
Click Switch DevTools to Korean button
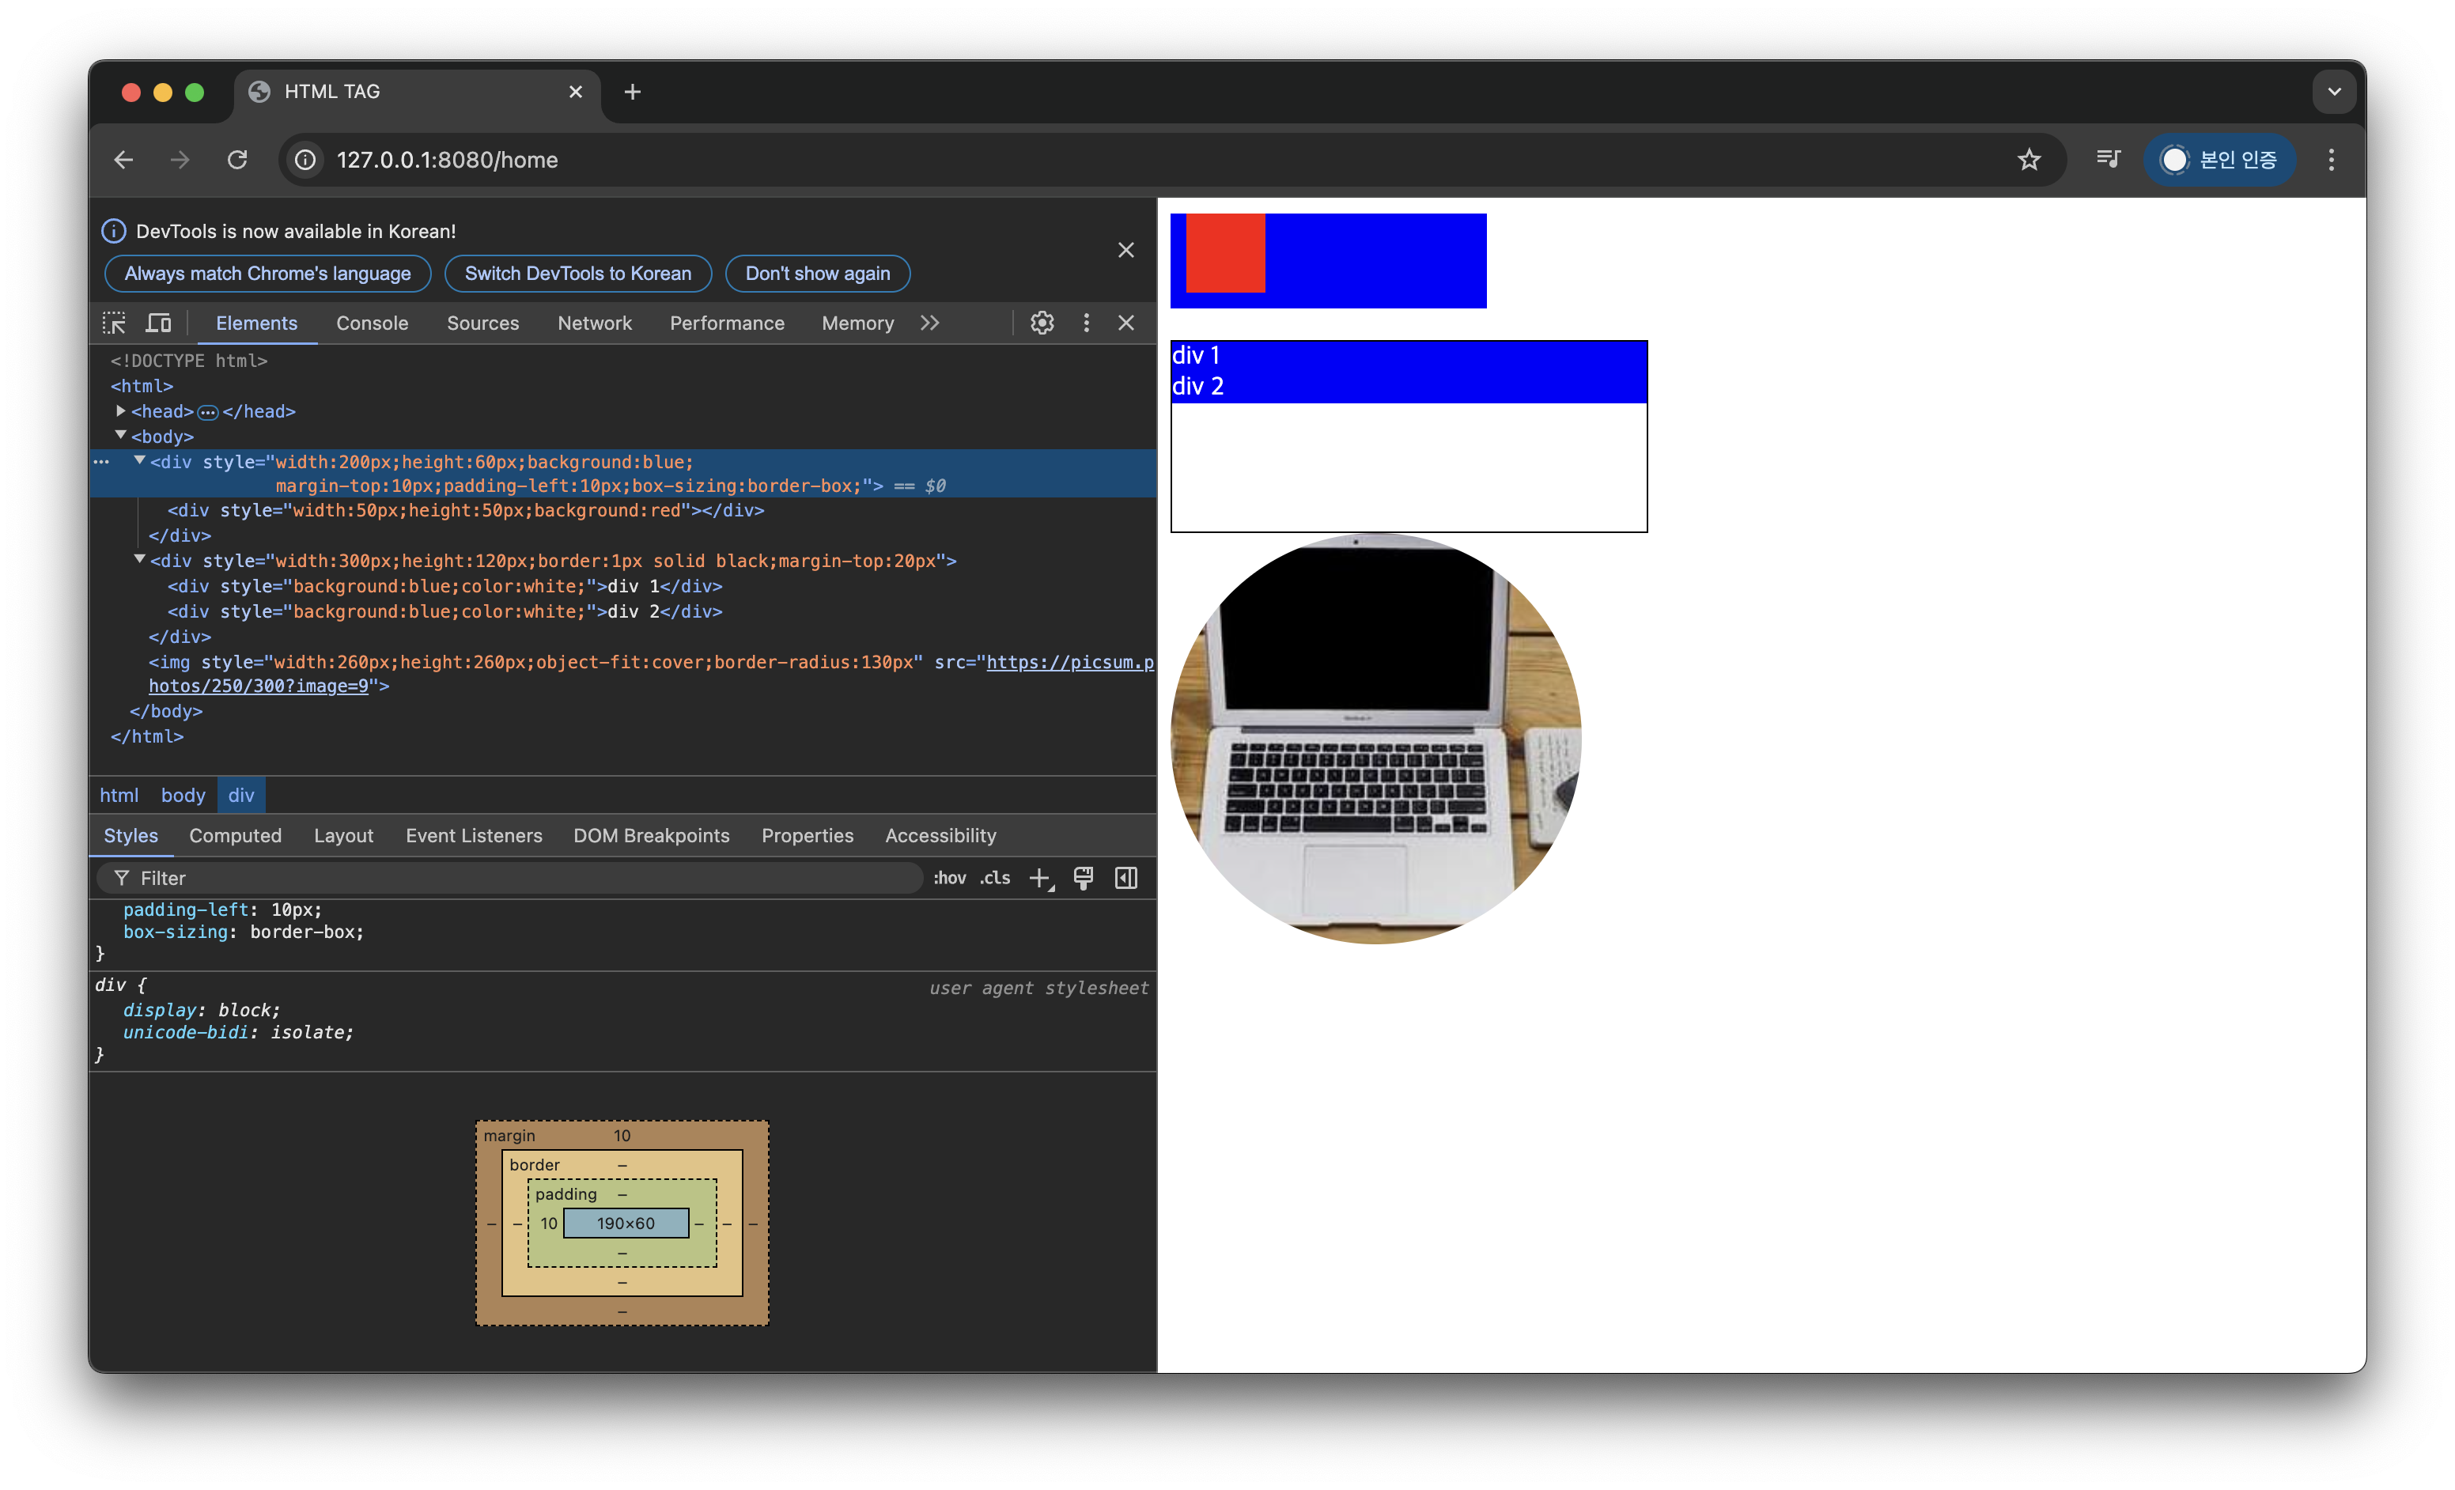tap(578, 274)
